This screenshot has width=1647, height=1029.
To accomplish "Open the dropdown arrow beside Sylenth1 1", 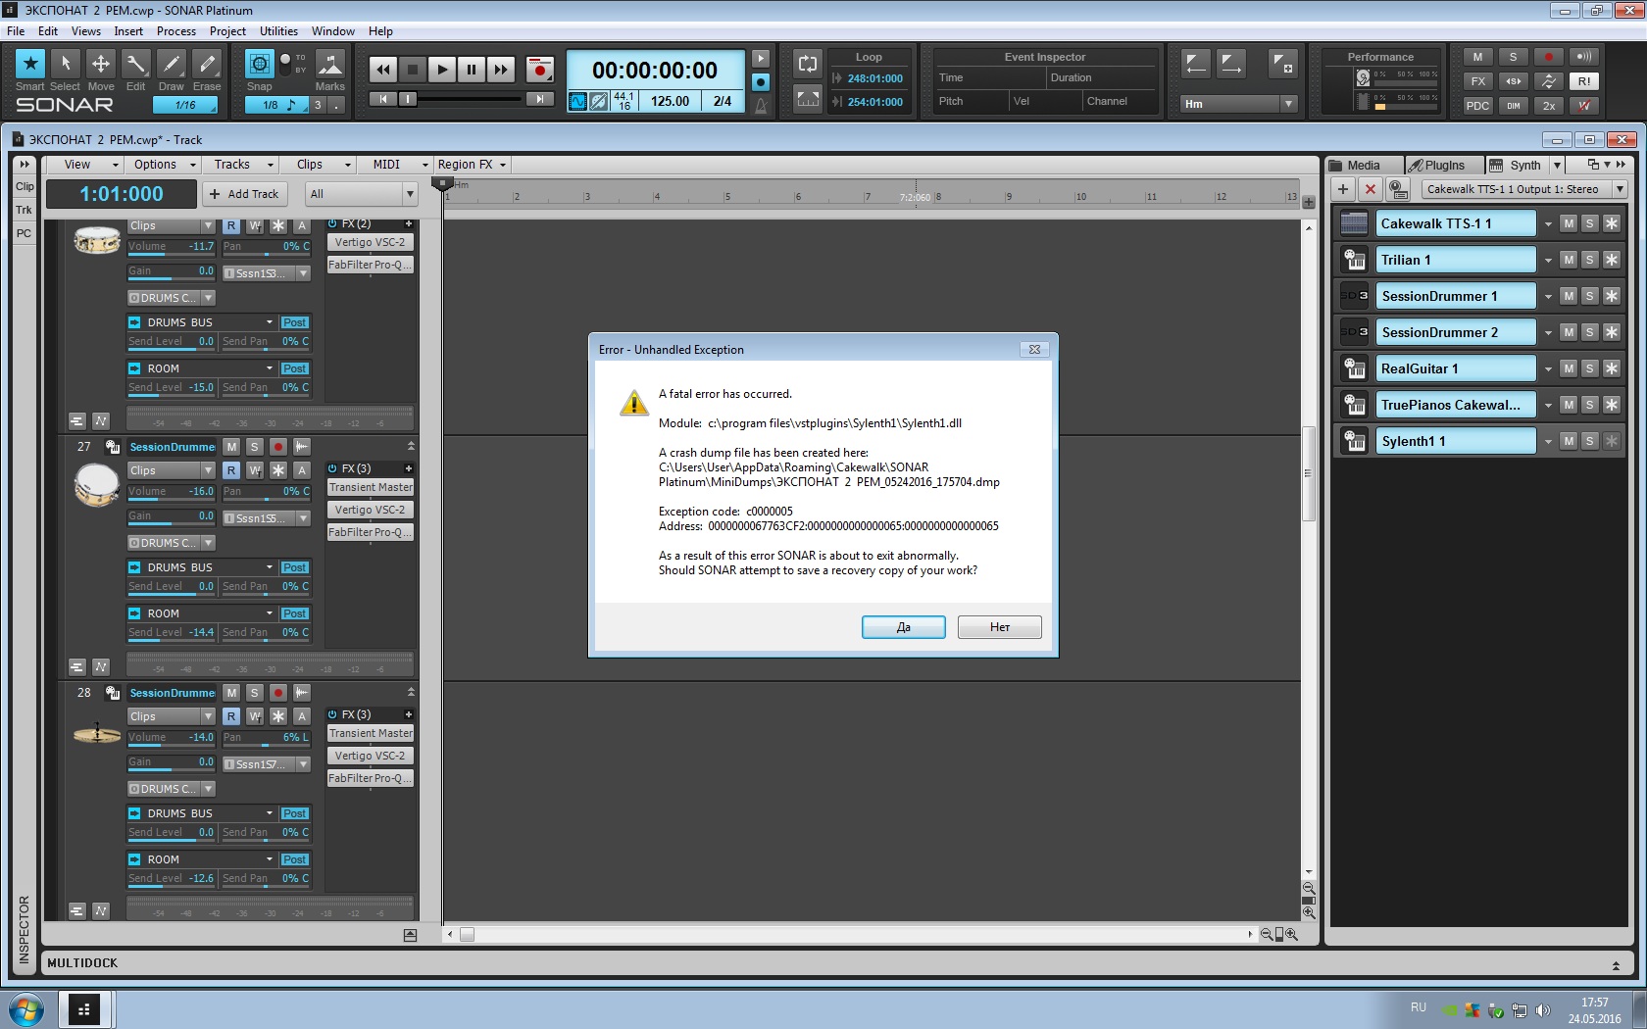I will [x=1548, y=442].
